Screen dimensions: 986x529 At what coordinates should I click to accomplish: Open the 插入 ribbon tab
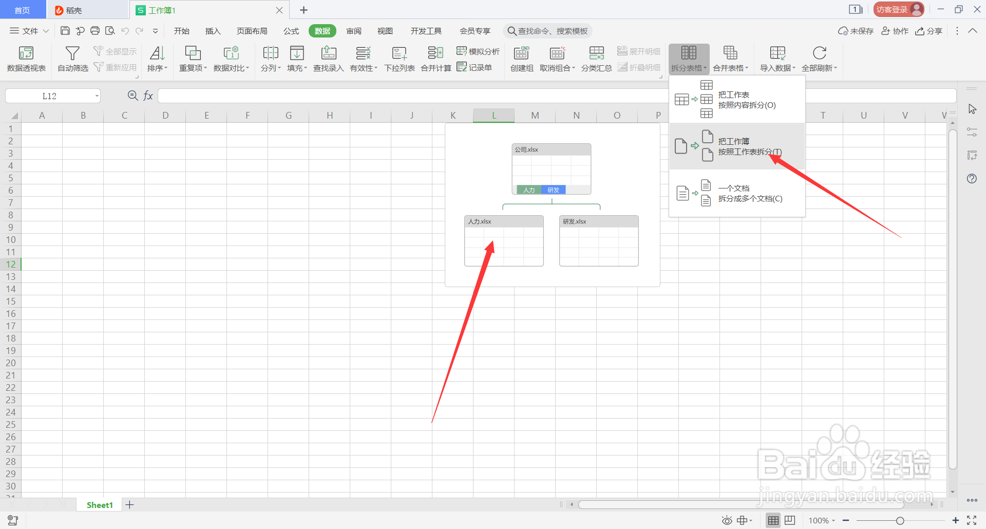point(213,31)
